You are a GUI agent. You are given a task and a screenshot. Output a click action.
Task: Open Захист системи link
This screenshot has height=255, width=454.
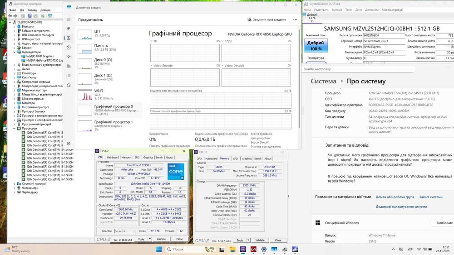point(431,197)
